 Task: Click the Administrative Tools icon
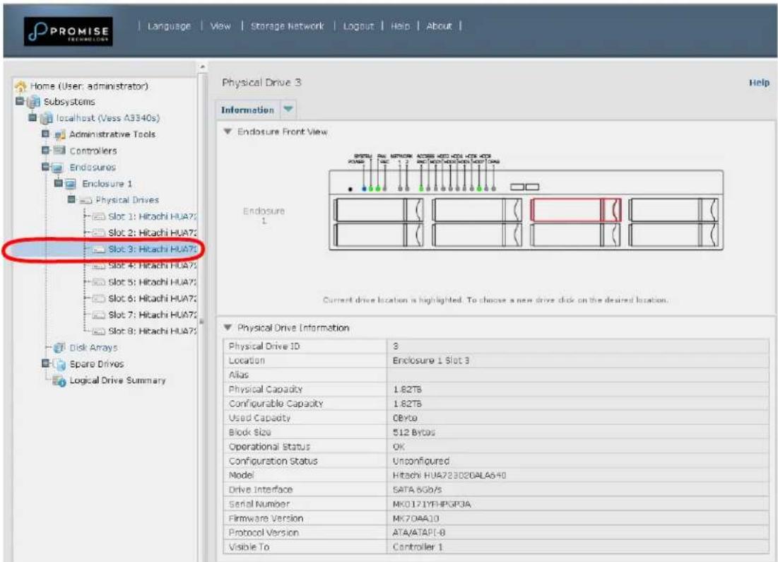click(59, 134)
